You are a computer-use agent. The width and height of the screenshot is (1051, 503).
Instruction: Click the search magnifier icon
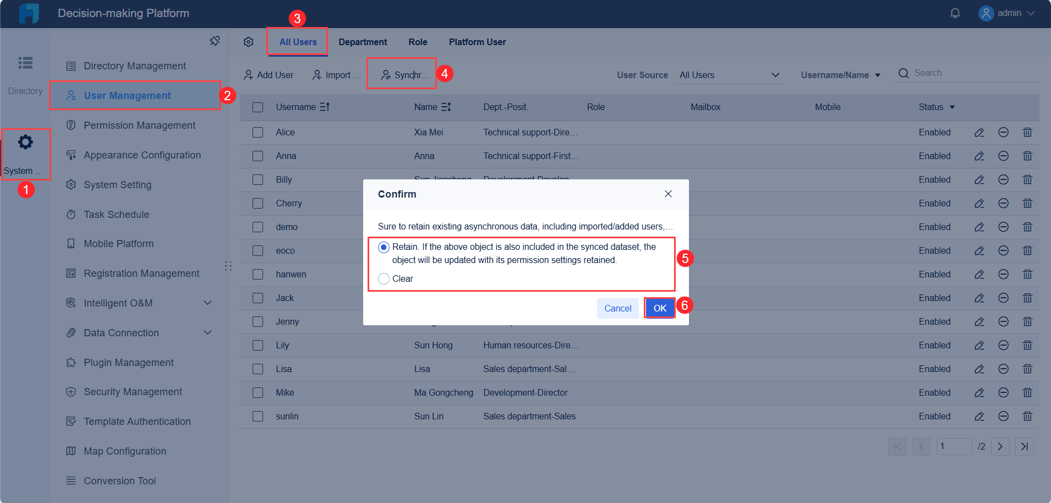[904, 73]
